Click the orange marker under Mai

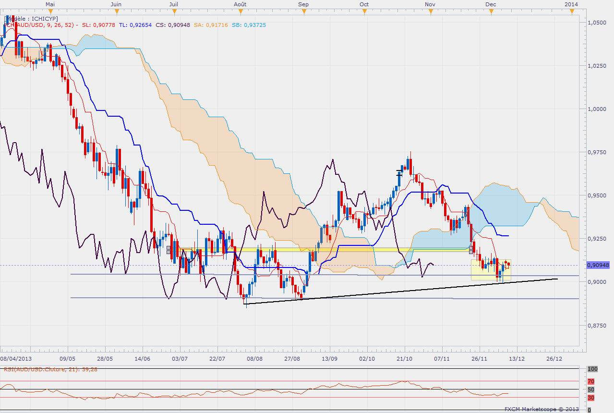click(50, 10)
